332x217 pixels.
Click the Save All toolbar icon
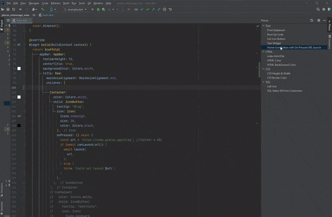click(x=8, y=9)
